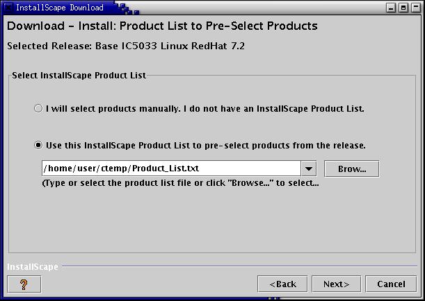Viewport: 425px width, 301px height.
Task: Maximize the InstallScape Download window
Action: [x=403, y=8]
